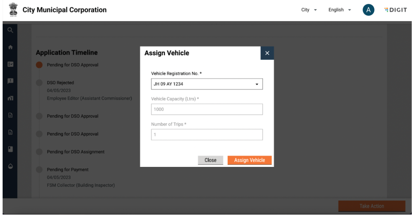Screen dimensions: 412x217
Task: Select the DSO Rejected timeline marker
Action: coord(39,83)
